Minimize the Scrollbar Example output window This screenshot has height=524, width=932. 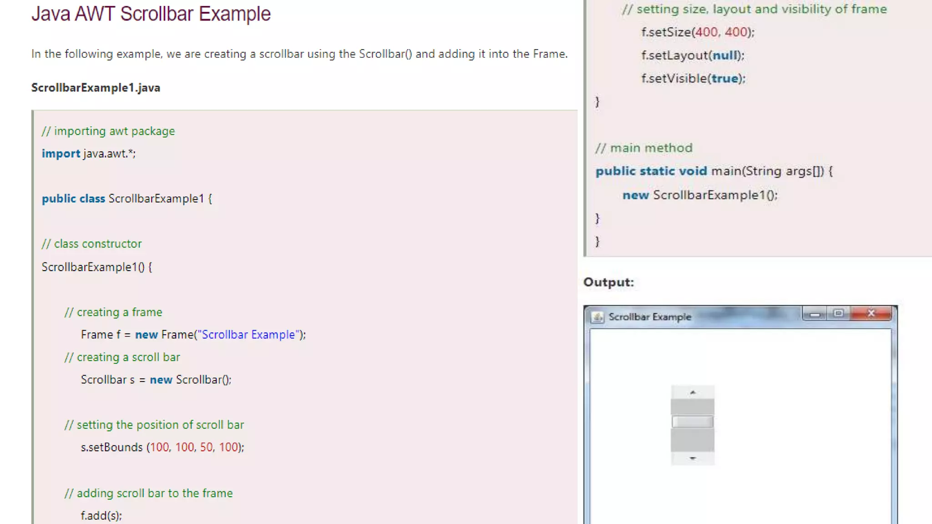(815, 314)
